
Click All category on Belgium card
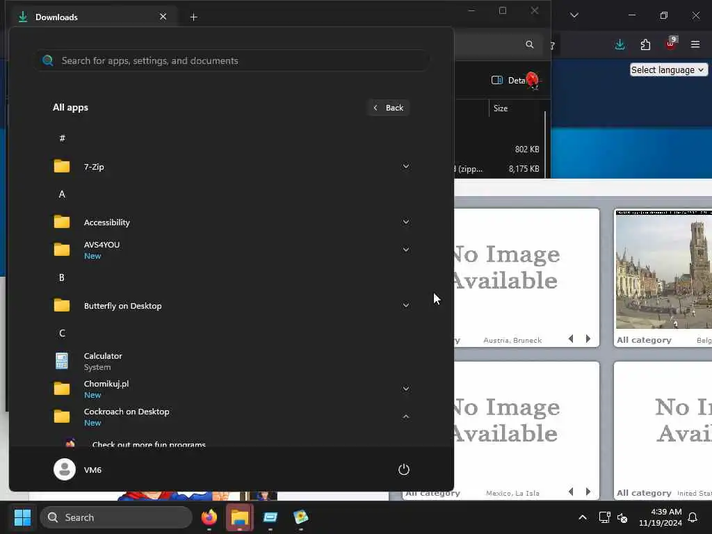pos(644,340)
